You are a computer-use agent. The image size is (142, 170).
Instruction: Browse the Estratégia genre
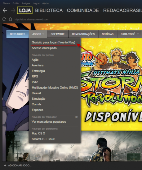tap(38, 71)
